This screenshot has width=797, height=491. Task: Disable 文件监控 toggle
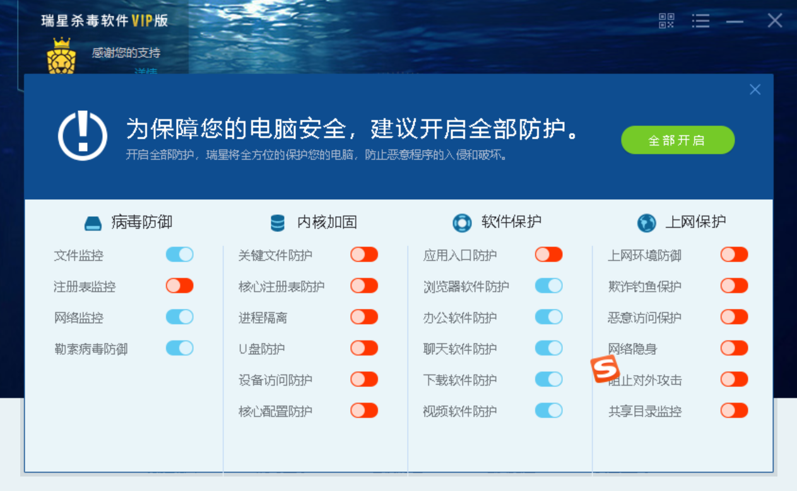[180, 255]
